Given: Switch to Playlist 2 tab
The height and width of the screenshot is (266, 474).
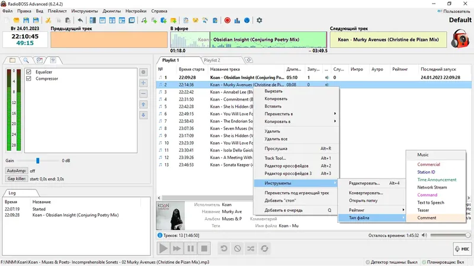Looking at the screenshot, I should (x=212, y=60).
